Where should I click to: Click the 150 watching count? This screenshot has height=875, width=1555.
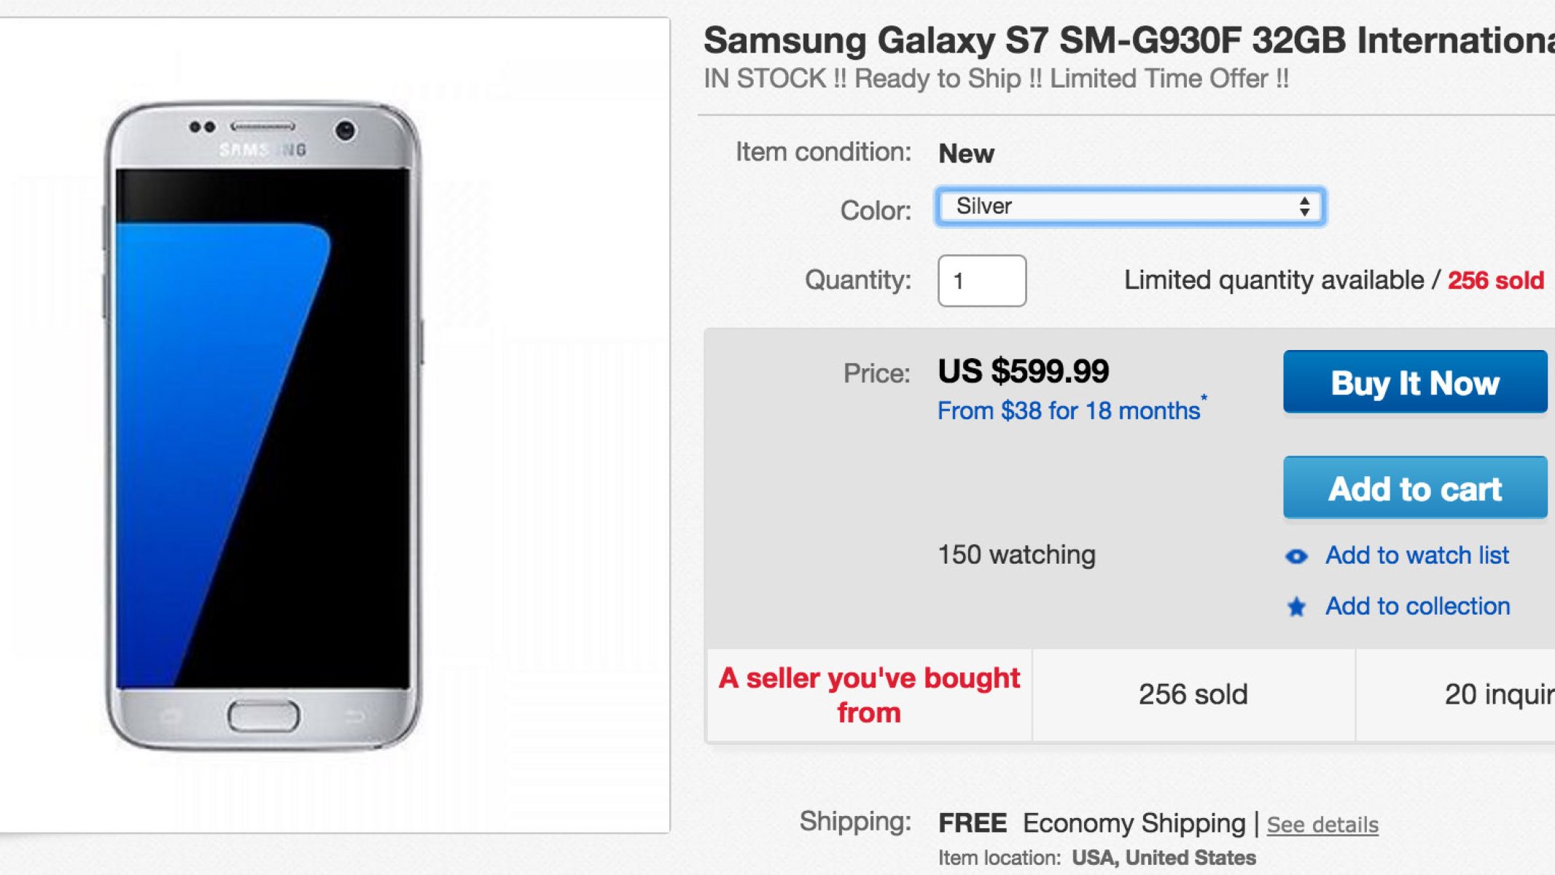point(1016,556)
